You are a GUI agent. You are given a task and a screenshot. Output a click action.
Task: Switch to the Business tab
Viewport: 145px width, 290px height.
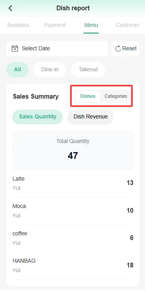18,25
